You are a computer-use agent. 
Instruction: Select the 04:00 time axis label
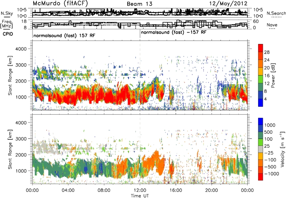click(x=68, y=190)
